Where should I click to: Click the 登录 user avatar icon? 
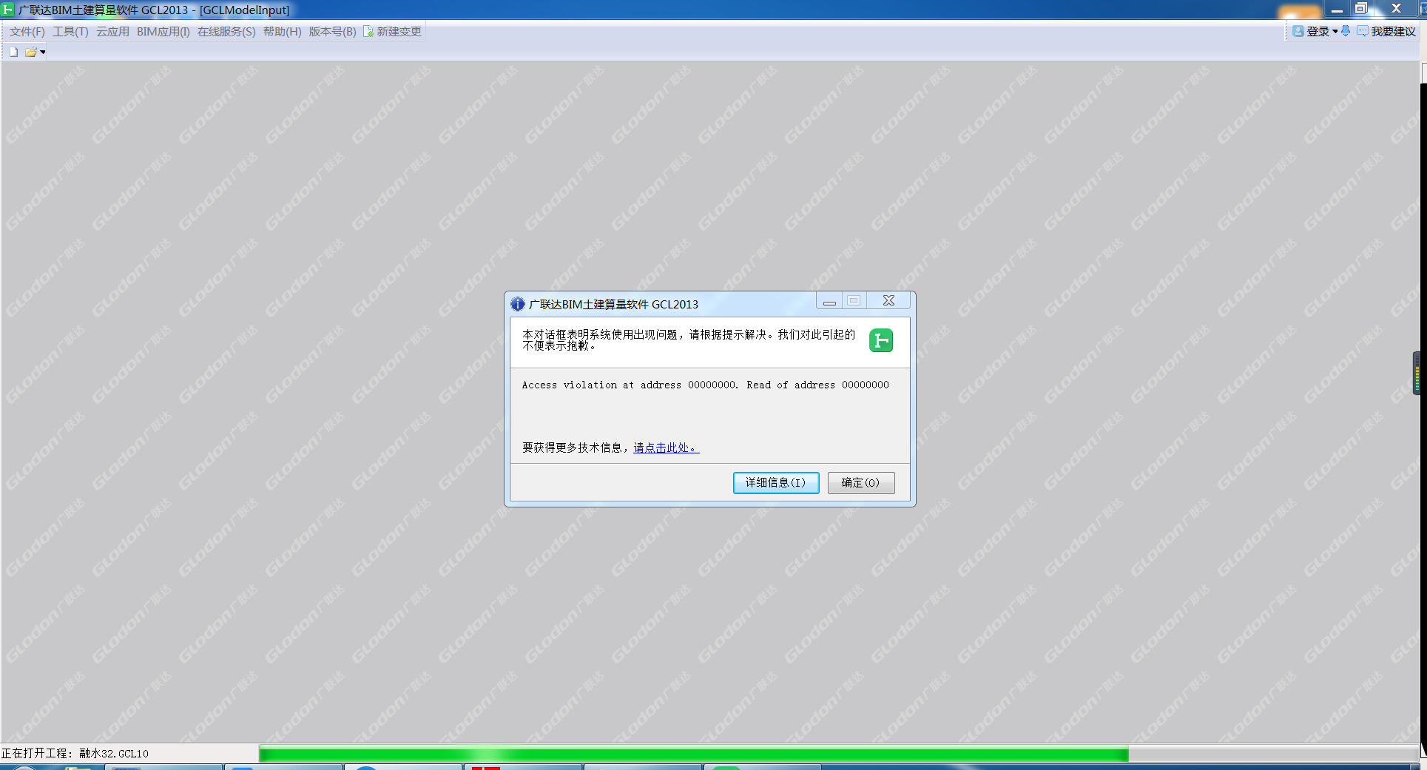pos(1298,31)
